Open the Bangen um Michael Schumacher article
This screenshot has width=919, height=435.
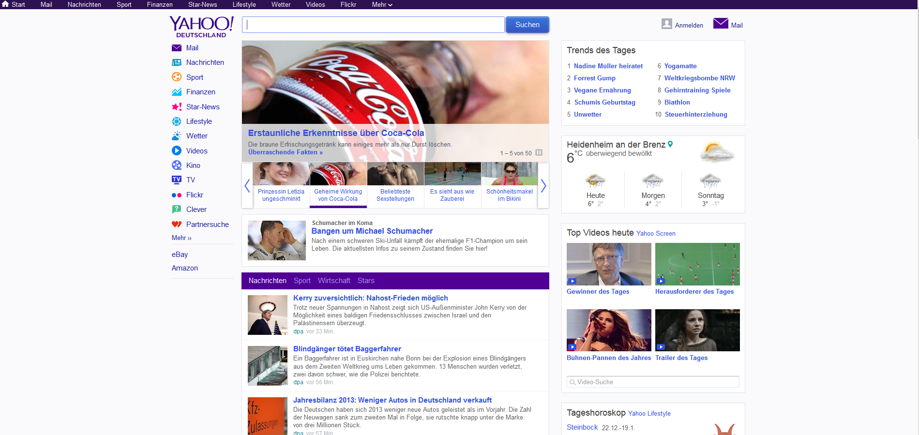[x=372, y=231]
